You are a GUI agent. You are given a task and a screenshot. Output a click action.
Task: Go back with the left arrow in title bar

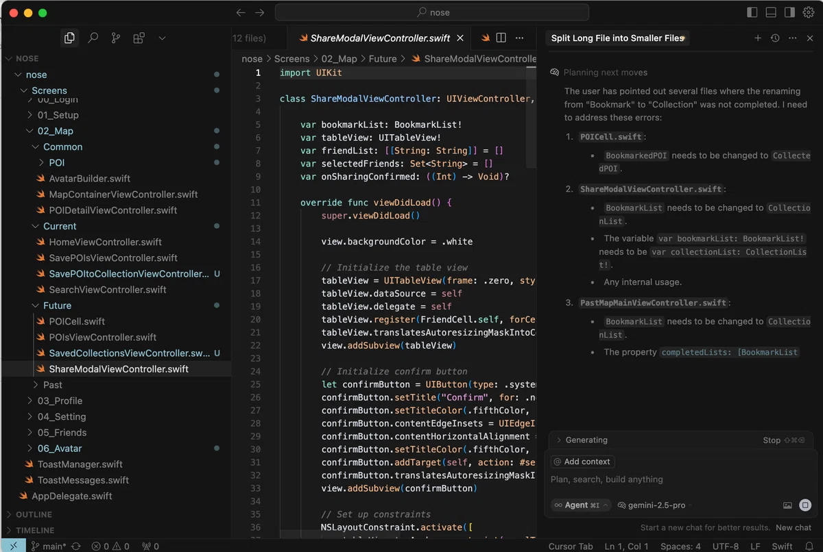coord(240,12)
